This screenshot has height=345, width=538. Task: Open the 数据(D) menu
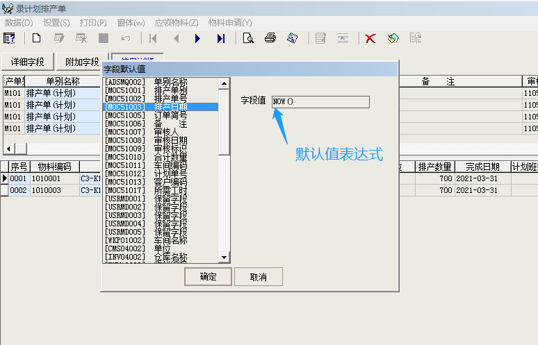click(x=19, y=22)
